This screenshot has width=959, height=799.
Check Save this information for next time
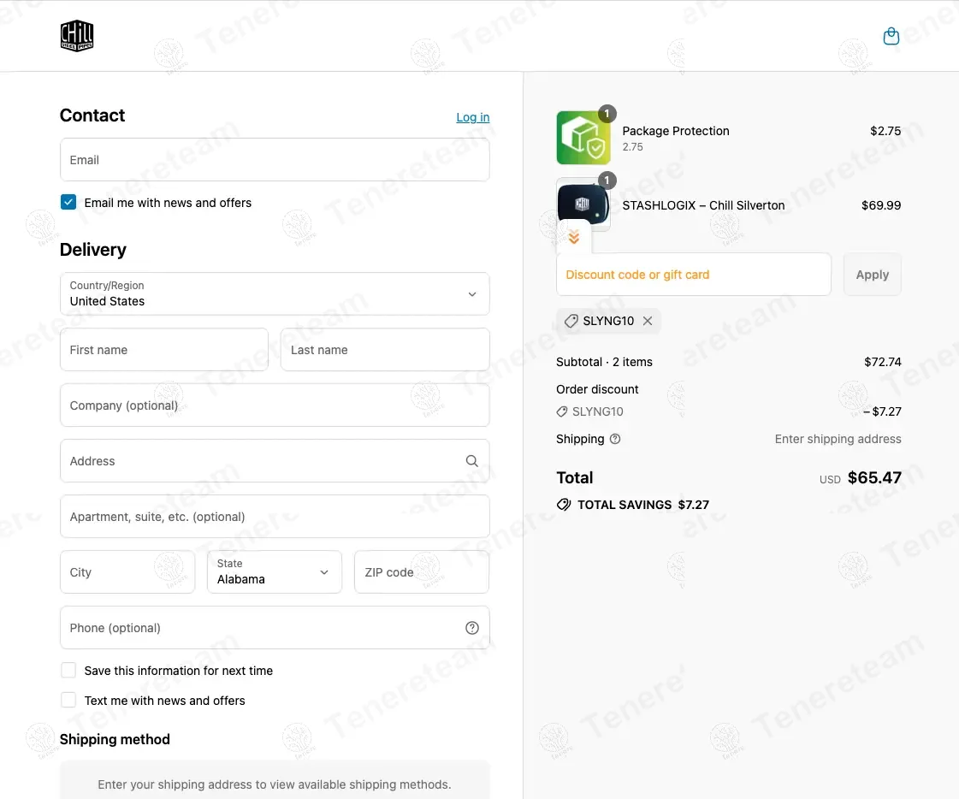coord(68,670)
